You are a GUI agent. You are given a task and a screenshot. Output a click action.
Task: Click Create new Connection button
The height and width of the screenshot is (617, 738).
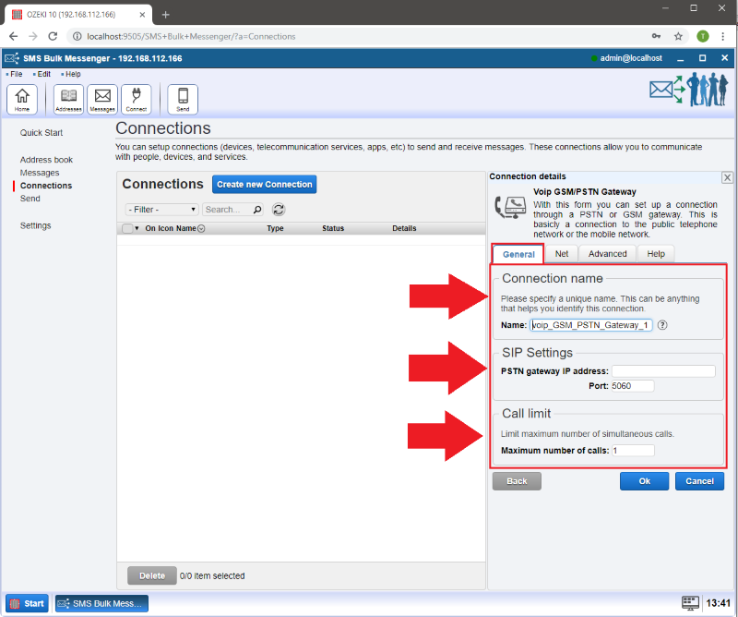point(265,184)
